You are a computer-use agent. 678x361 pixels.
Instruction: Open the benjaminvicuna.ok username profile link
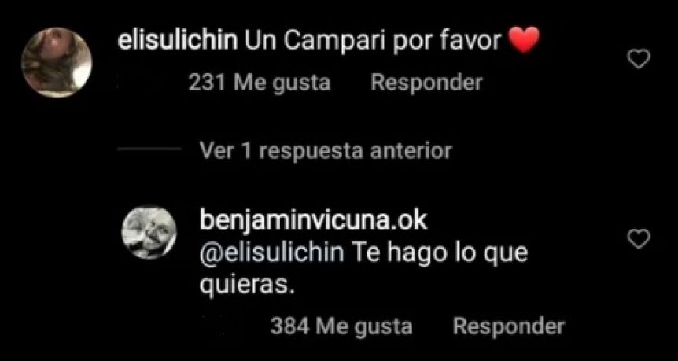pos(314,222)
